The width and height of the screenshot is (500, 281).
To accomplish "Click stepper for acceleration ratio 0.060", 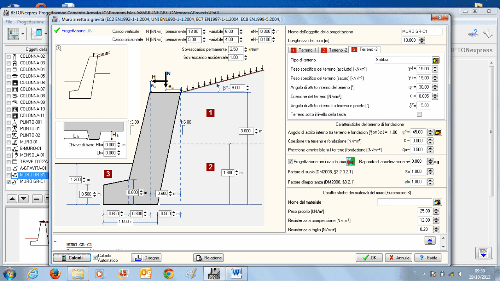I will (x=430, y=161).
